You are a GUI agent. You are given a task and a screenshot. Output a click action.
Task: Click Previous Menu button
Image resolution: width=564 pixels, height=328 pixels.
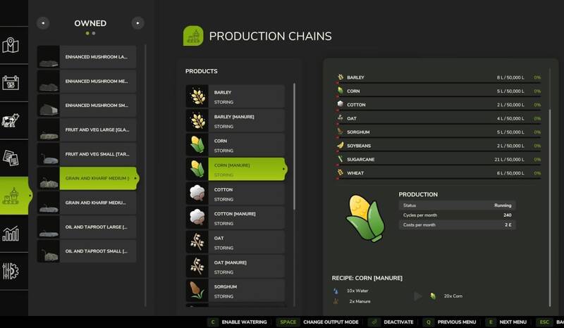click(450, 322)
